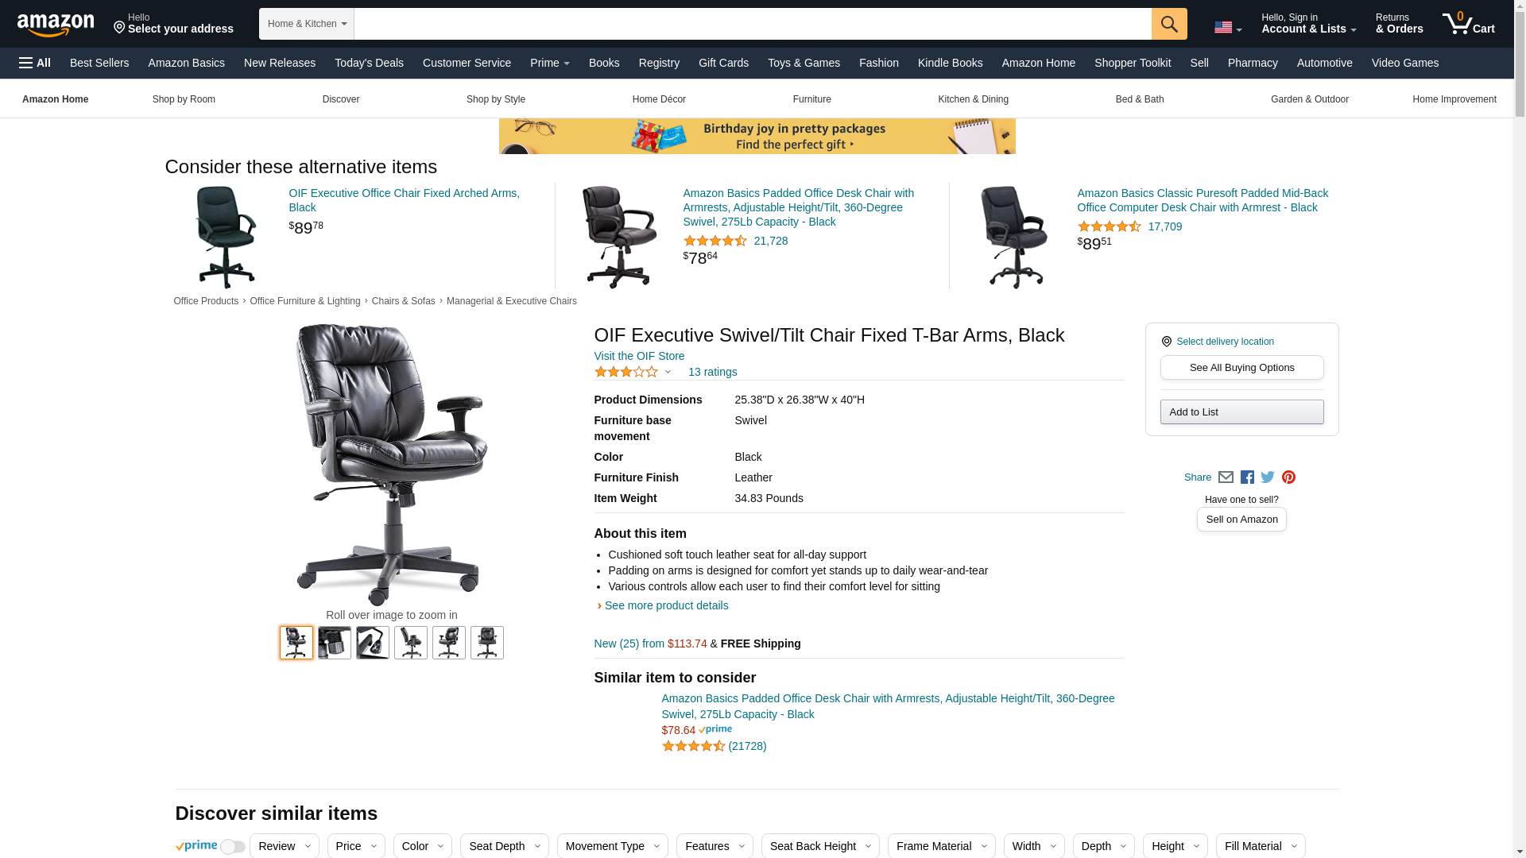
Task: Open the All hamburger menu
Action: click(35, 63)
